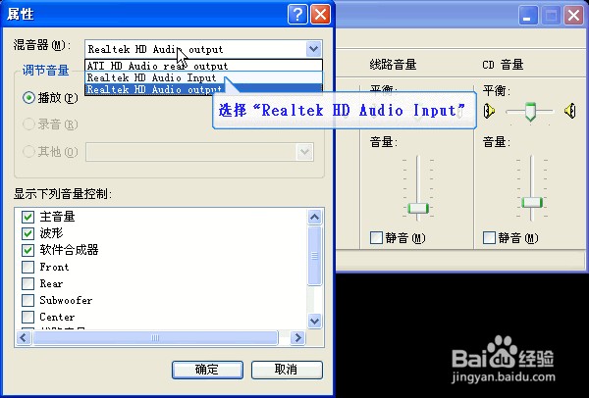Click the CD 音量 volume slider thumb

(532, 203)
